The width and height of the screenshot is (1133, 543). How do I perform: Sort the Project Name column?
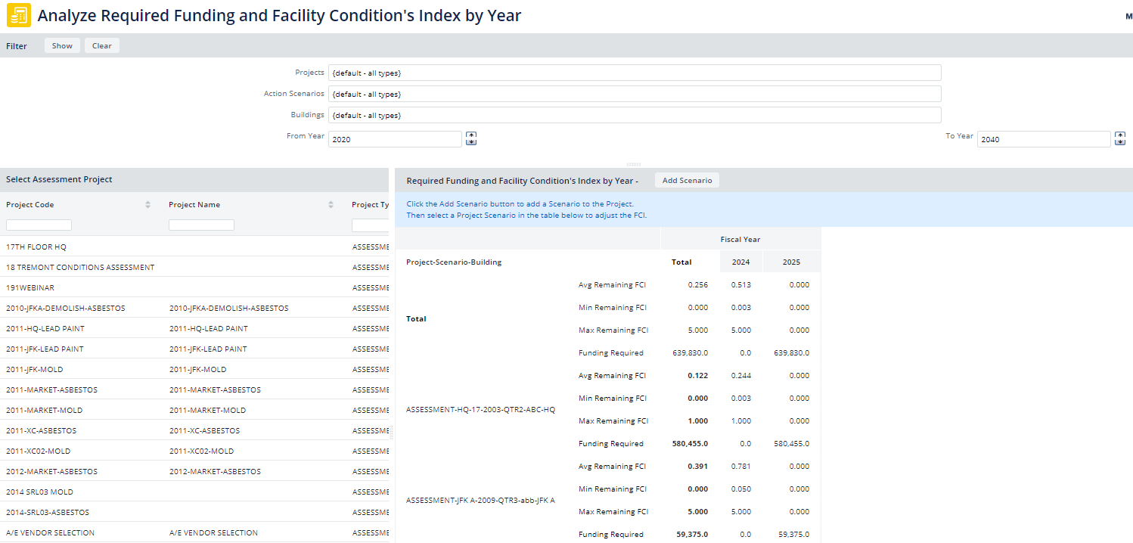(x=330, y=204)
